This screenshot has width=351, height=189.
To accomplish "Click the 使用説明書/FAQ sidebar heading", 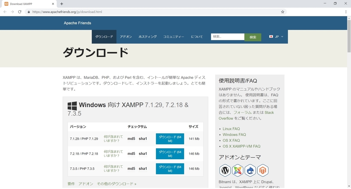I will coord(238,81).
